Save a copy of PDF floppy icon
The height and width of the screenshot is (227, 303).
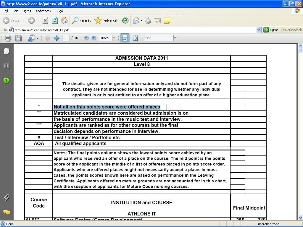(18, 38)
